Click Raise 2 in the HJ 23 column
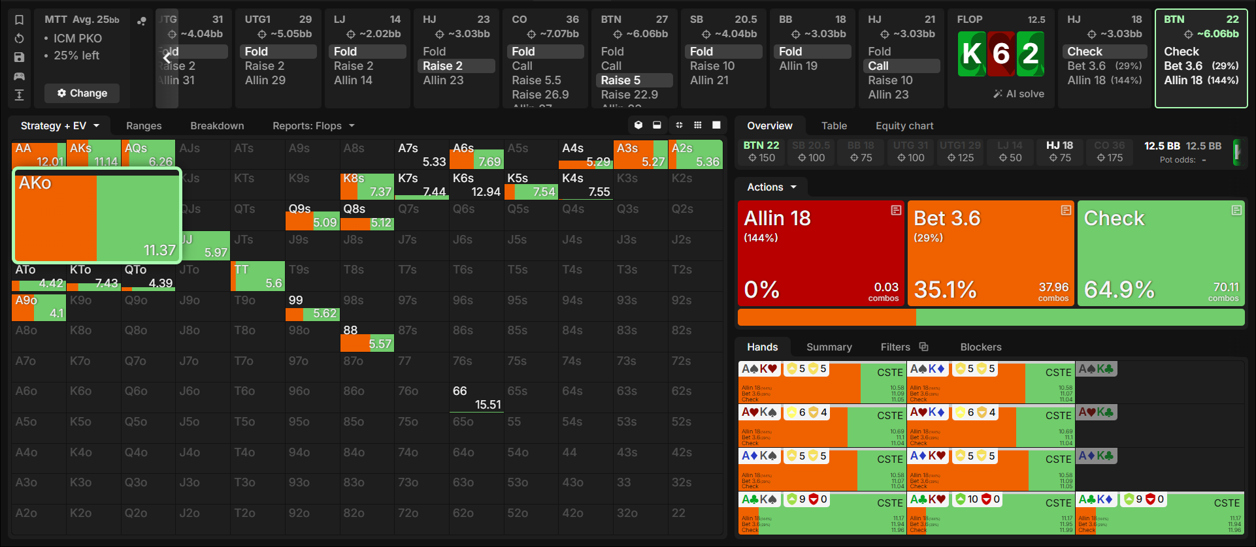This screenshot has width=1256, height=547. click(x=455, y=66)
